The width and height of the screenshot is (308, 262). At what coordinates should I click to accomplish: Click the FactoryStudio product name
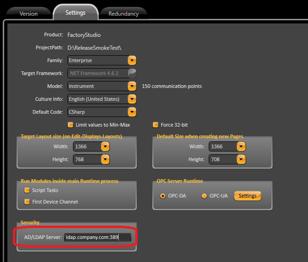[x=84, y=35]
